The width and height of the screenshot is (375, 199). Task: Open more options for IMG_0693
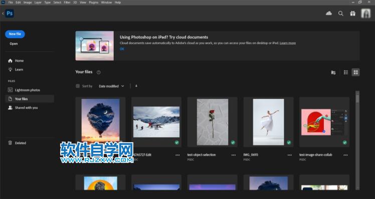click(290, 155)
